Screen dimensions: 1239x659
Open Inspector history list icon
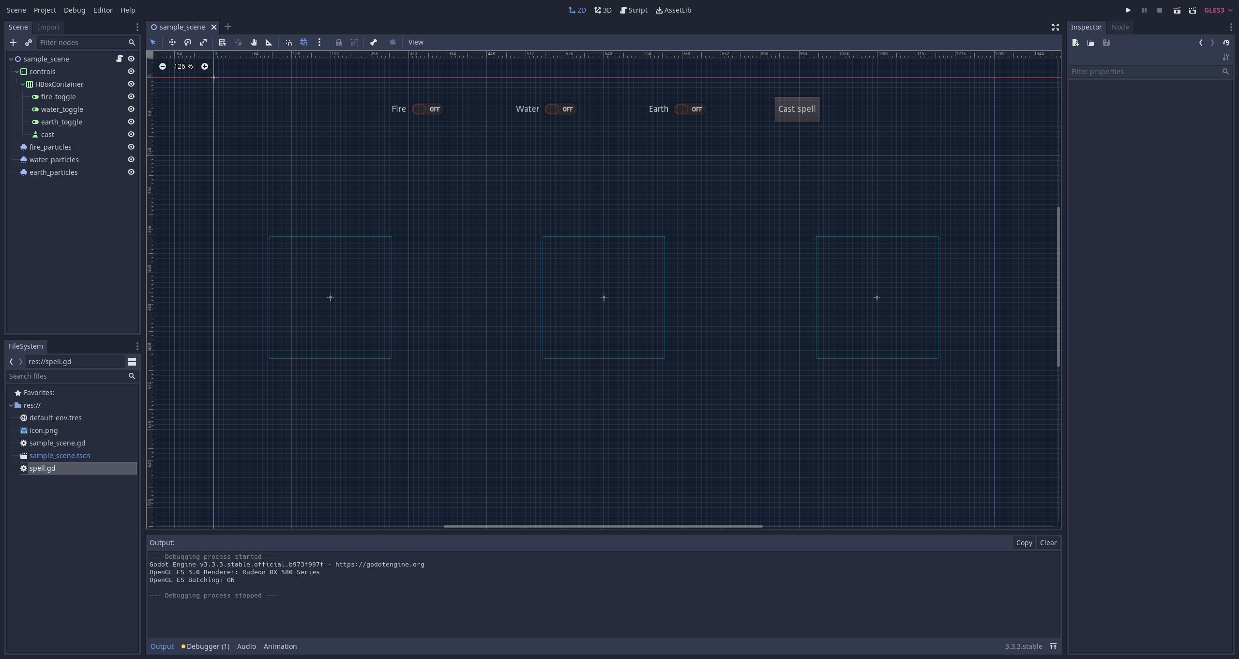point(1226,43)
